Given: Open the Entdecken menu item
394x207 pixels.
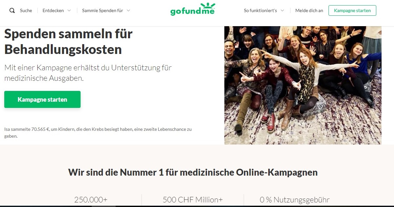Looking at the screenshot, I should click(53, 10).
